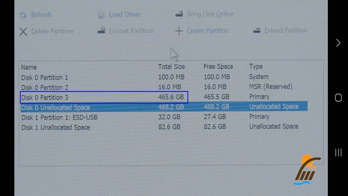The height and width of the screenshot is (196, 348).
Task: Click the 465.5 GB free space cell
Action: (x=216, y=97)
